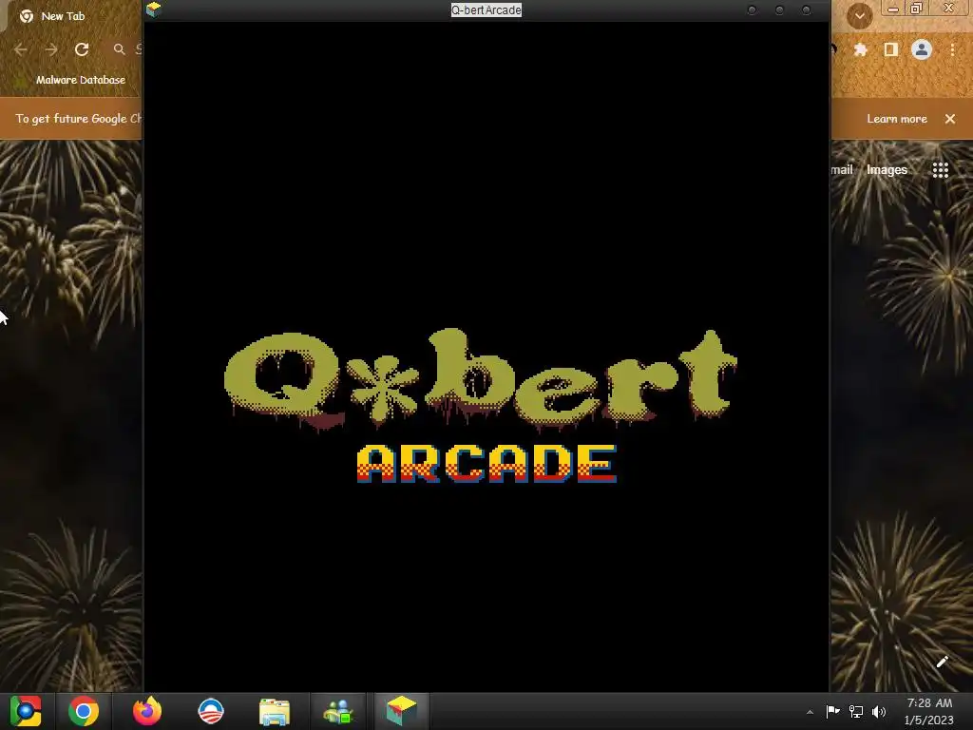This screenshot has width=973, height=730.
Task: Reload the Chrome page
Action: click(x=82, y=49)
